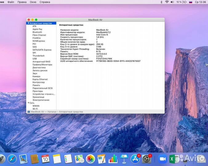The height and width of the screenshot is (166, 208).
Task: Open the Notes app in Dock
Action: tap(57, 159)
